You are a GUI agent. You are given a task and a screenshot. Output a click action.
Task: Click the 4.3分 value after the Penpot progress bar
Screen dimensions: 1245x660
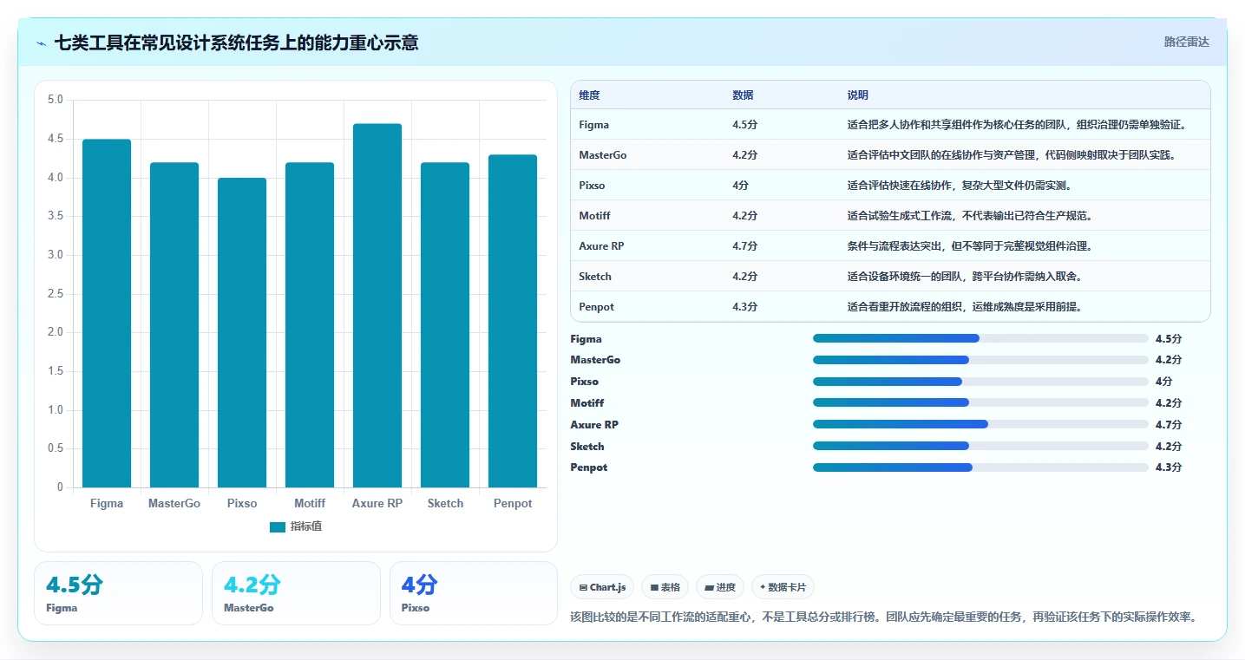pyautogui.click(x=1169, y=467)
